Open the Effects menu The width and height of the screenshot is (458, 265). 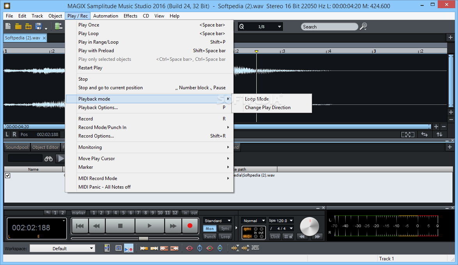coord(130,16)
